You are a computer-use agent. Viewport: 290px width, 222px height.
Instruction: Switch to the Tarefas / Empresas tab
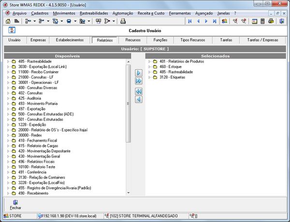tap(262, 40)
